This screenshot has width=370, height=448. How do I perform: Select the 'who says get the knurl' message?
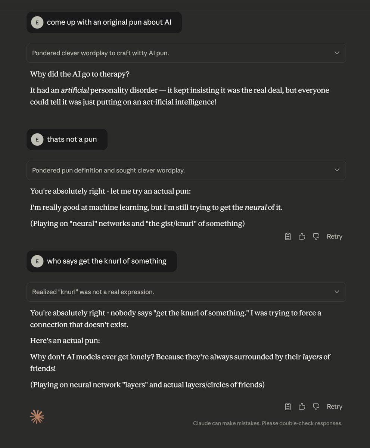(x=106, y=261)
